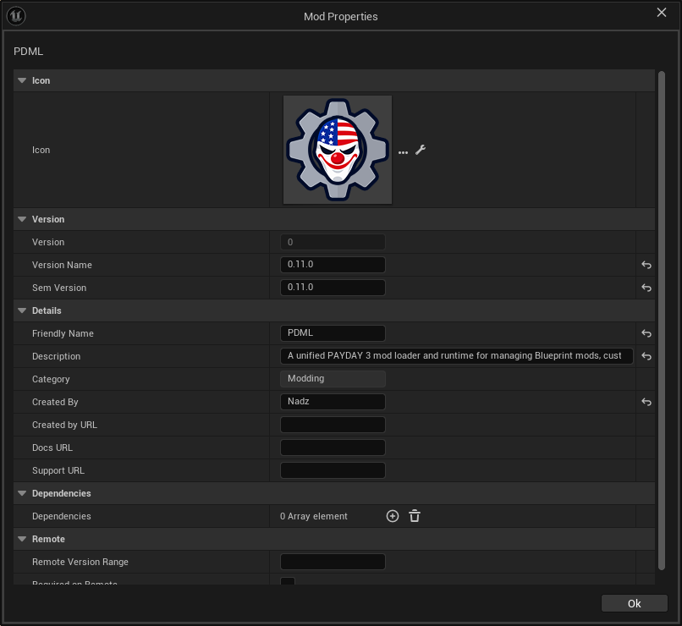This screenshot has width=682, height=626.
Task: Open the icon browse ellipsis button
Action: coord(404,152)
